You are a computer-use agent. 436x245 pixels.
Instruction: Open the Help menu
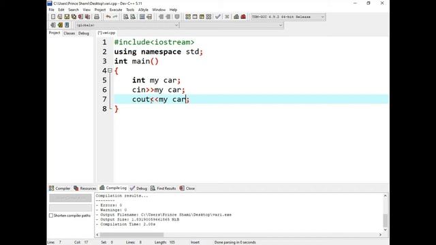pyautogui.click(x=173, y=10)
